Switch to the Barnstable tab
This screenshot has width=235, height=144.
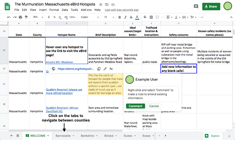(65, 136)
